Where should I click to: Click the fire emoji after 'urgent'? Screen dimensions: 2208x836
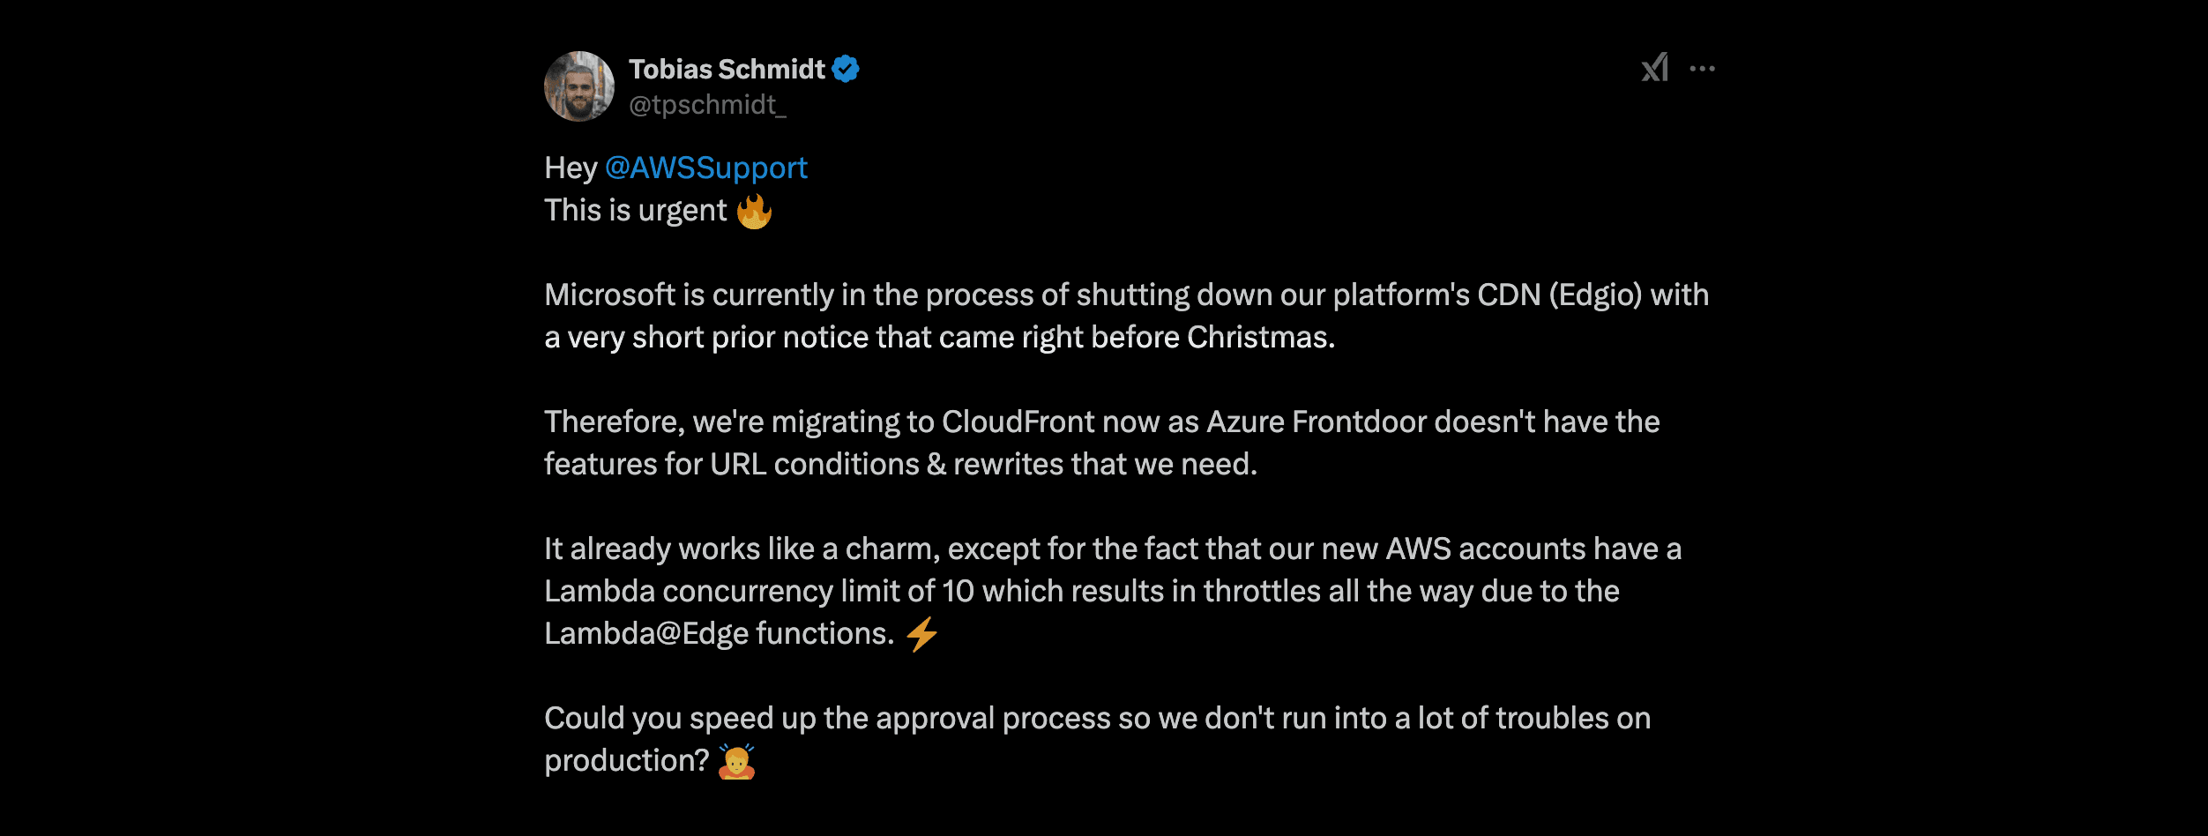click(x=754, y=211)
